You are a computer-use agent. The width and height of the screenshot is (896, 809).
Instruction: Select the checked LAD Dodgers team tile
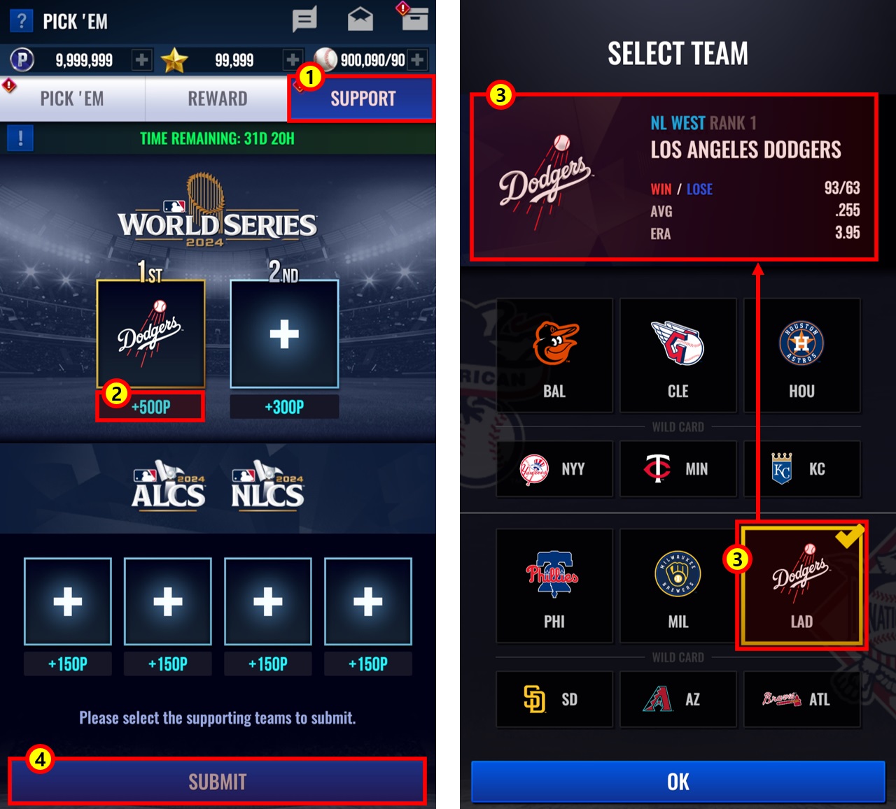(x=801, y=585)
